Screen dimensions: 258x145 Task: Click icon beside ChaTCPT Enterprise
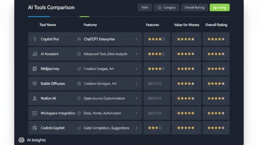coord(79,39)
